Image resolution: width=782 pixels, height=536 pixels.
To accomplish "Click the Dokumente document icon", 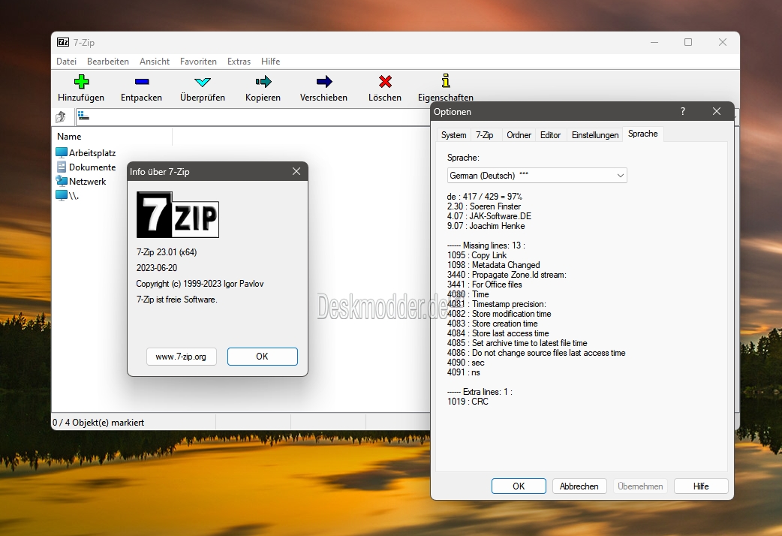I will [x=62, y=167].
